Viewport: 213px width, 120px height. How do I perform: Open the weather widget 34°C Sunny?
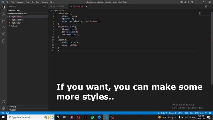[x=166, y=117]
